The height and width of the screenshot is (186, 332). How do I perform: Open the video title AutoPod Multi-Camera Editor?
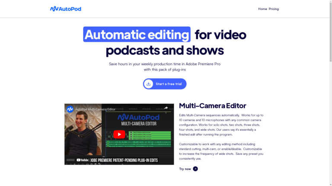[x=95, y=109]
